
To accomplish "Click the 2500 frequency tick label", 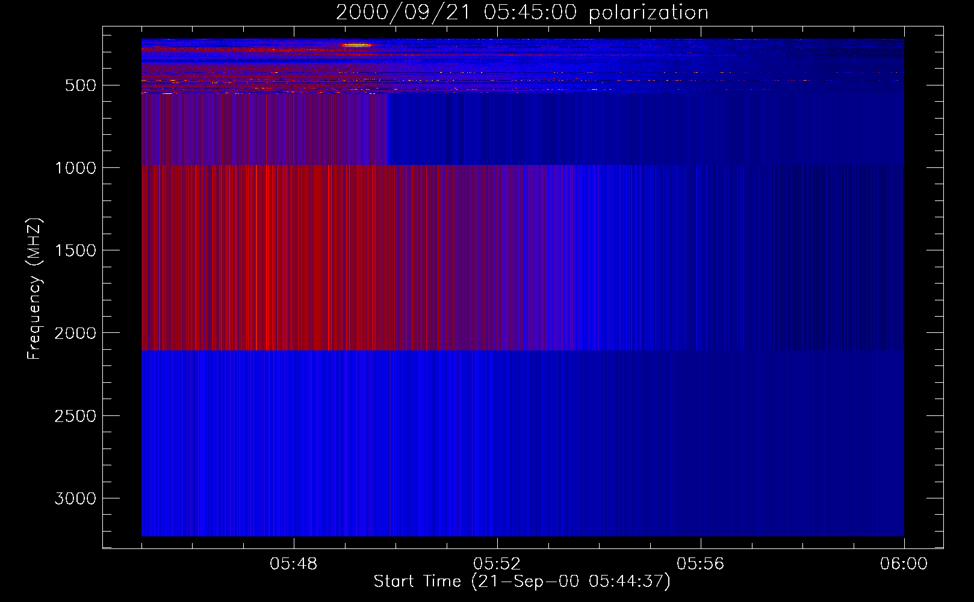I will pyautogui.click(x=75, y=416).
